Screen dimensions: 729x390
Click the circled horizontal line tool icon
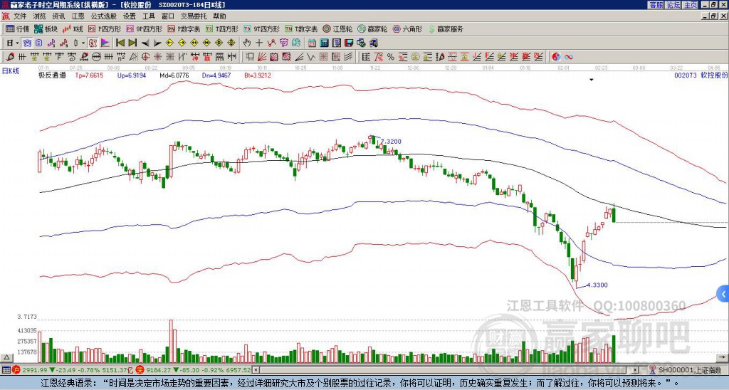96,57
